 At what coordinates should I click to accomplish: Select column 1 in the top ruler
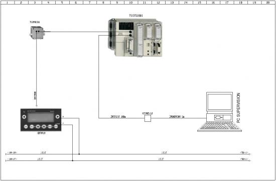pos(7,3)
